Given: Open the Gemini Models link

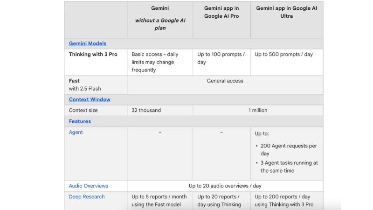Looking at the screenshot, I should pyautogui.click(x=88, y=43).
